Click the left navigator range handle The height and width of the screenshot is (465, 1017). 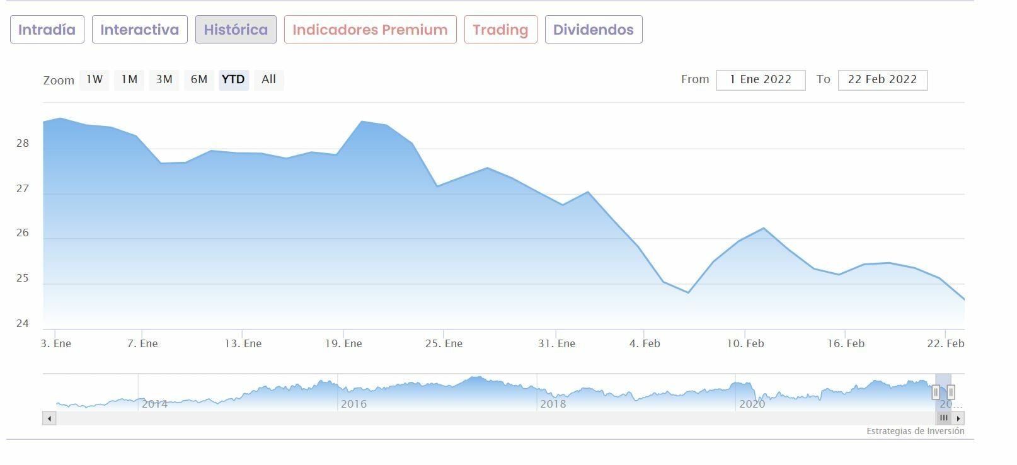(x=936, y=393)
